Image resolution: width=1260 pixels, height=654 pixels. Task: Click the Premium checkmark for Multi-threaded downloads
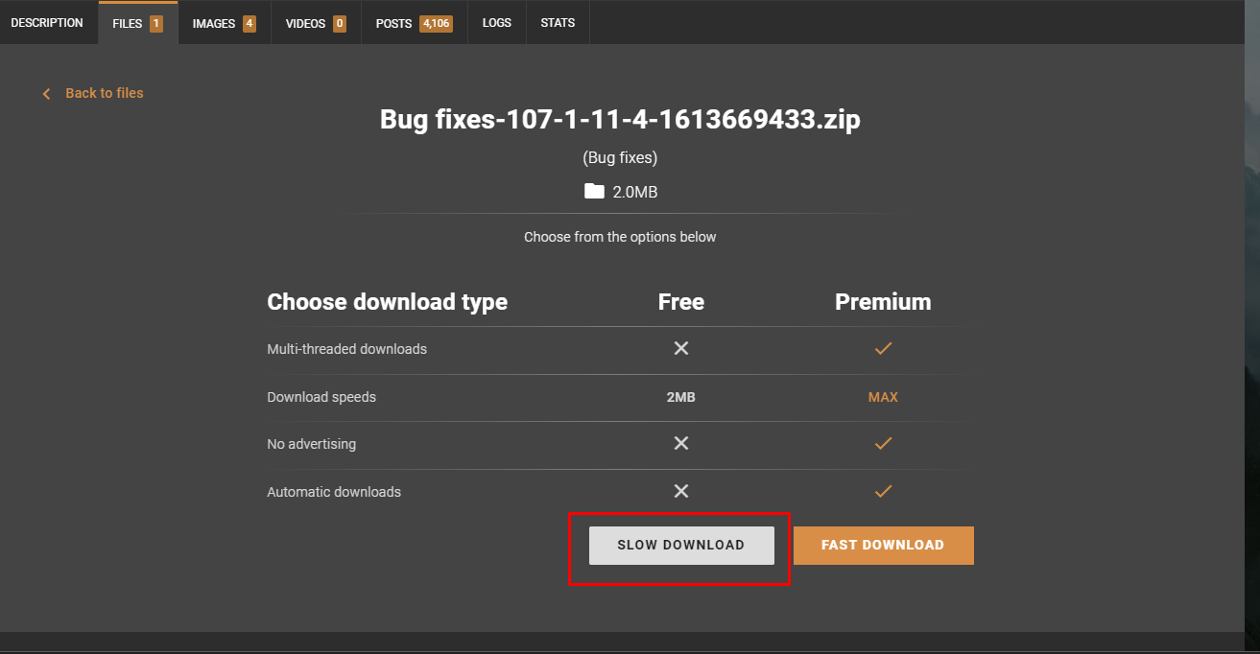coord(883,349)
